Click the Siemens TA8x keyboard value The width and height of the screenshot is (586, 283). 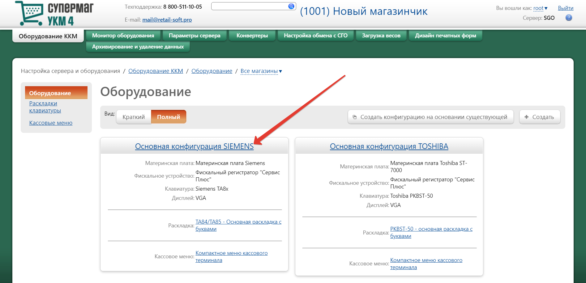tap(212, 189)
